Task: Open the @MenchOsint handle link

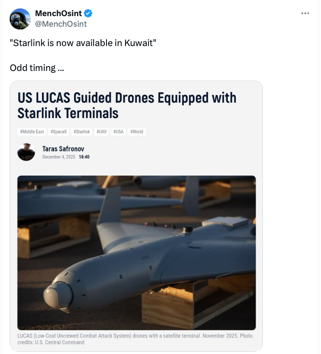Action: click(x=60, y=24)
